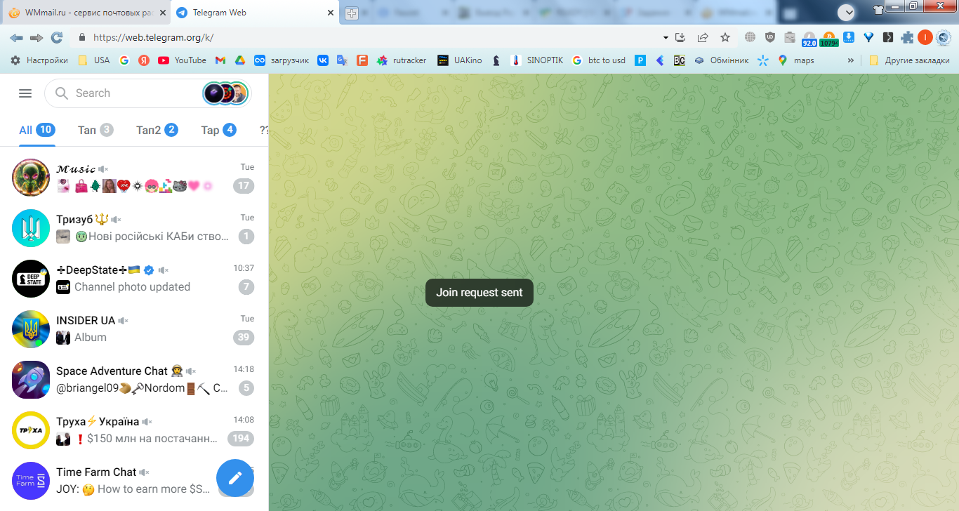Click the DeepState verified checkmark badge

point(148,270)
